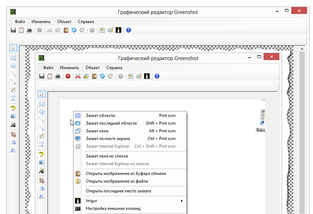Select the Rectangle tool in outer sidebar

13,58
